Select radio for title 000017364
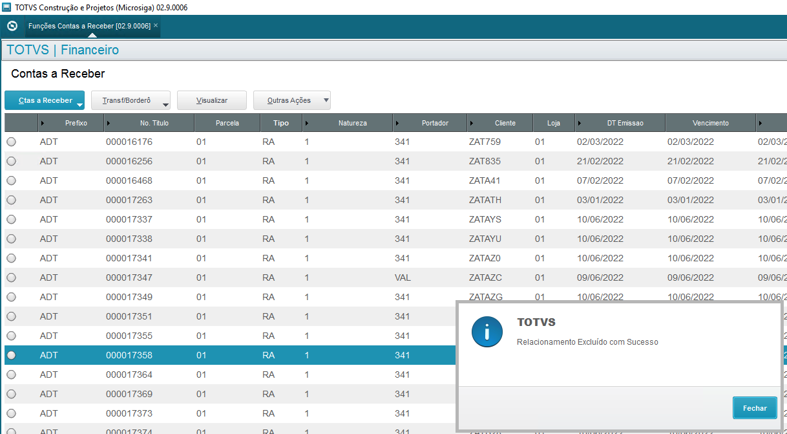 [12, 374]
